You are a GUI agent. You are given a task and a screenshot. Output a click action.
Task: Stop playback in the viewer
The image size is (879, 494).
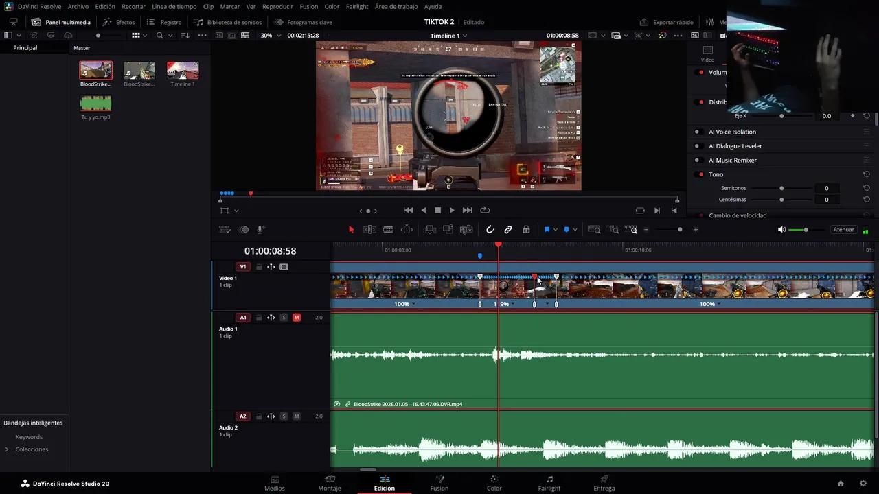437,211
